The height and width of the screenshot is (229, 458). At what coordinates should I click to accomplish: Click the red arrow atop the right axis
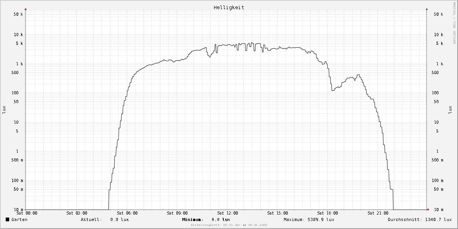(x=427, y=8)
